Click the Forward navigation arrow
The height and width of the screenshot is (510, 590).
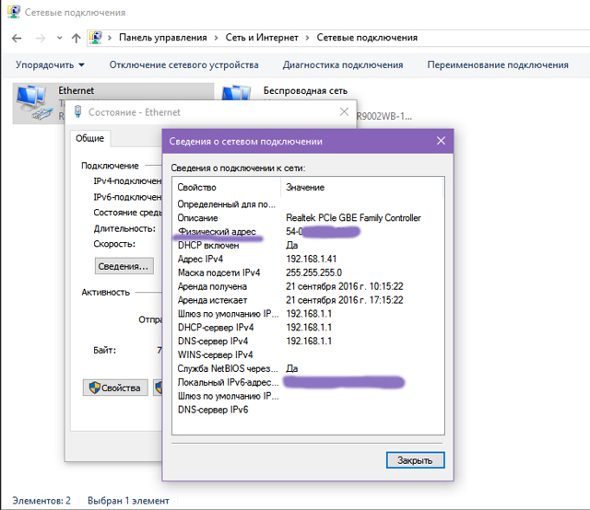tap(41, 38)
